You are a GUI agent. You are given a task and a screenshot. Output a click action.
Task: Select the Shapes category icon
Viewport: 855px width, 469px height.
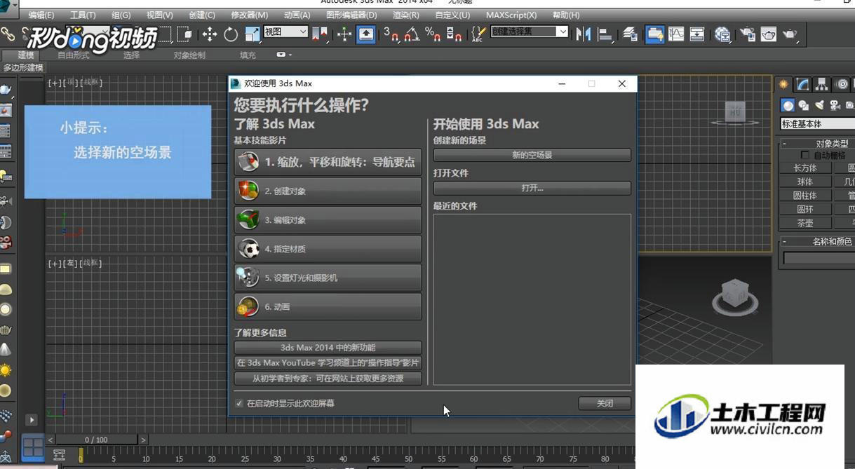click(804, 105)
